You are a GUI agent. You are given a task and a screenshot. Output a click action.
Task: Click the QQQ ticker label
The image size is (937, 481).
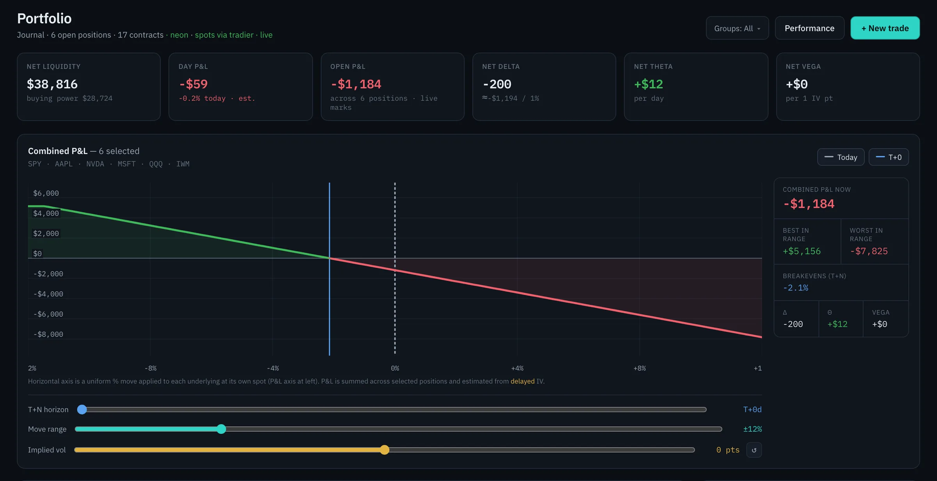tap(156, 164)
